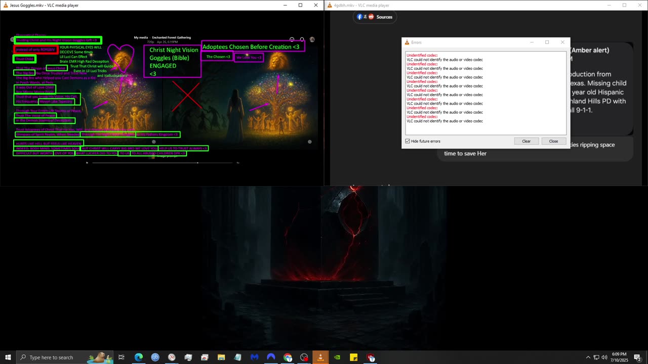Click the "Christ Night Vision Goggles (Bible)" text box

[x=173, y=62]
